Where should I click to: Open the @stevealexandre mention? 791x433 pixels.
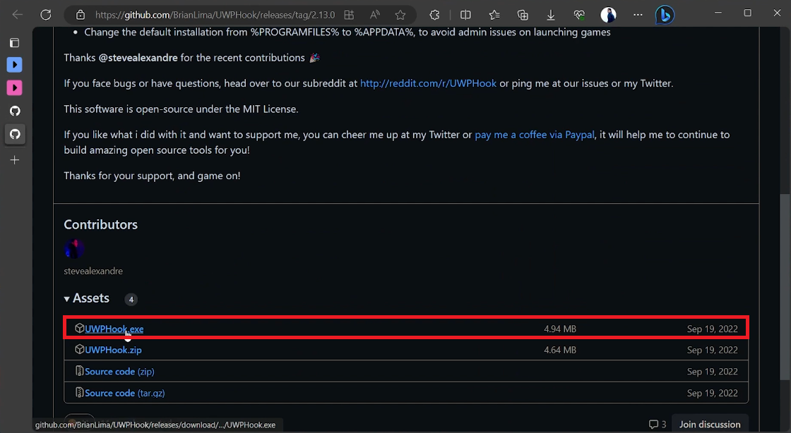[x=138, y=58]
